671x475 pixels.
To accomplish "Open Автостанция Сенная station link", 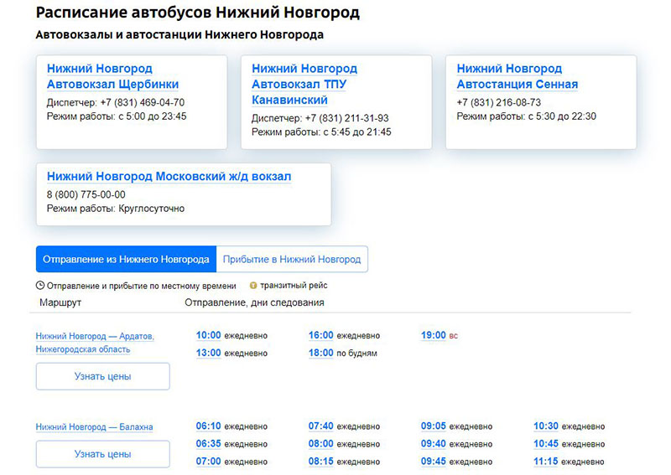I will [x=517, y=76].
